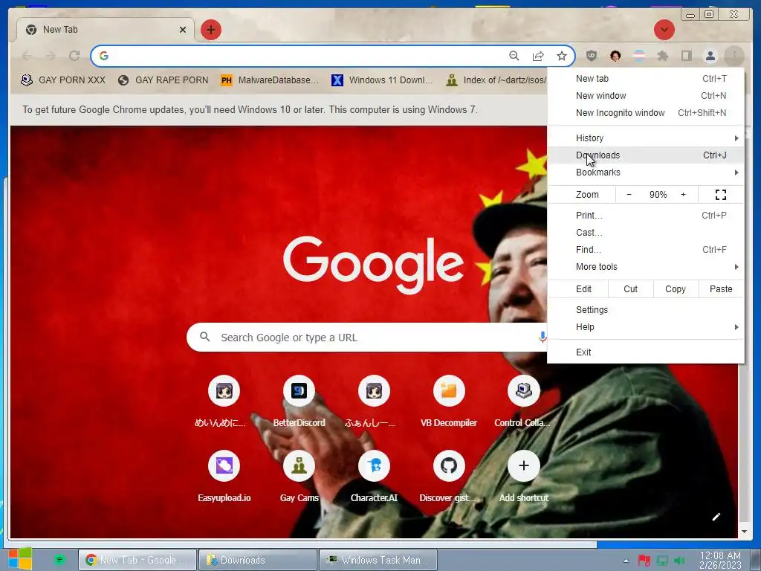Viewport: 761px width, 571px height.
Task: Click Paste in the Edit row
Action: click(x=721, y=289)
